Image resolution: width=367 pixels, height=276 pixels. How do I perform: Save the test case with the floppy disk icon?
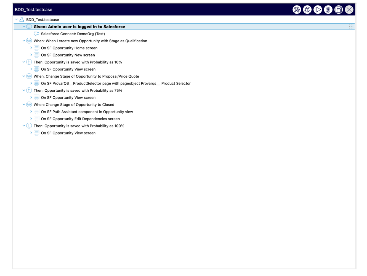(x=339, y=10)
